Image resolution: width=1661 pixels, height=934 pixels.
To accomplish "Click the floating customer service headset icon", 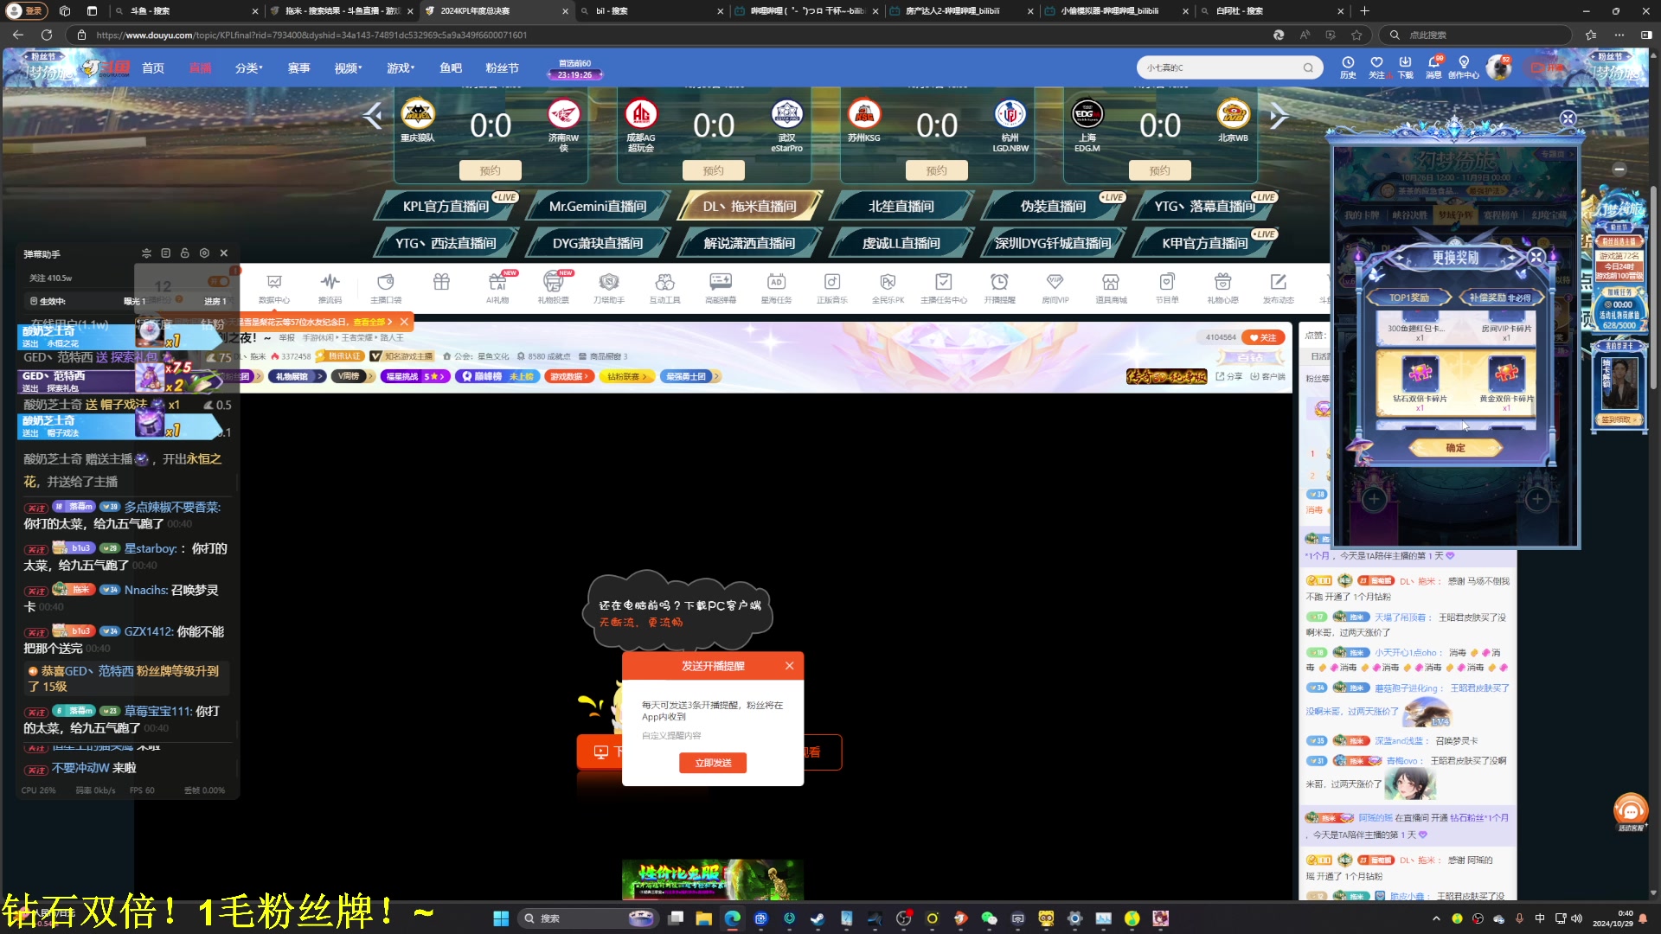I will click(x=1631, y=811).
